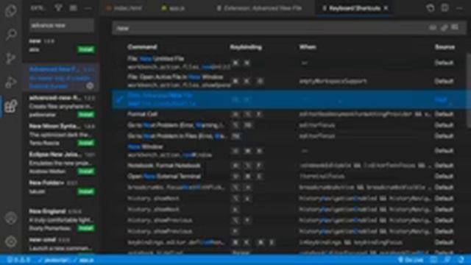The image size is (471, 265).
Task: Open the Explorer view in activity bar
Action: pos(11,10)
